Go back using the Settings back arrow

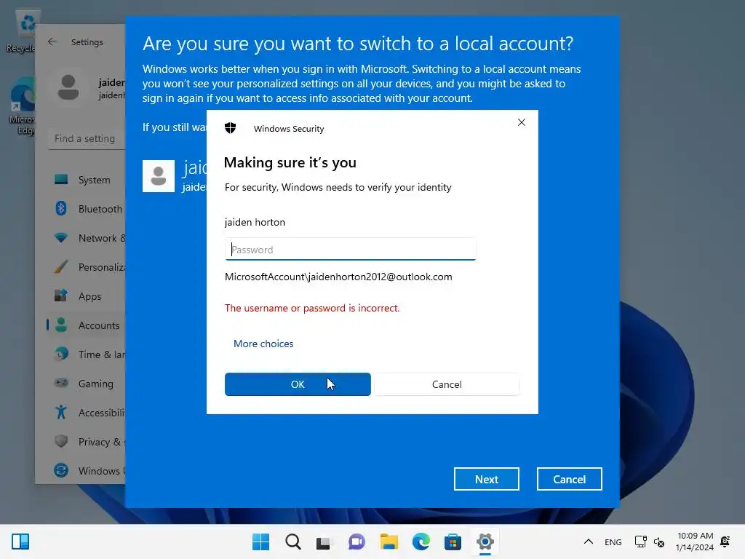[x=52, y=41]
